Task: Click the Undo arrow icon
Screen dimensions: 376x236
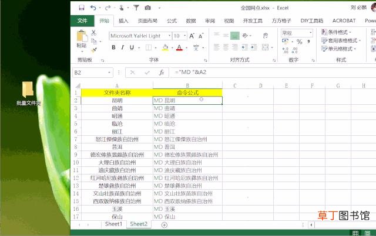Action: pos(93,8)
